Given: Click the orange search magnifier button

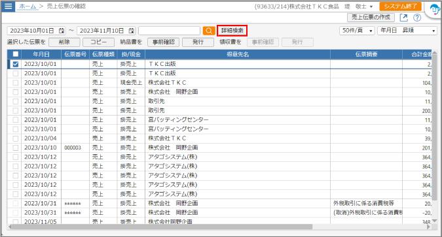Looking at the screenshot, I should click(x=209, y=31).
